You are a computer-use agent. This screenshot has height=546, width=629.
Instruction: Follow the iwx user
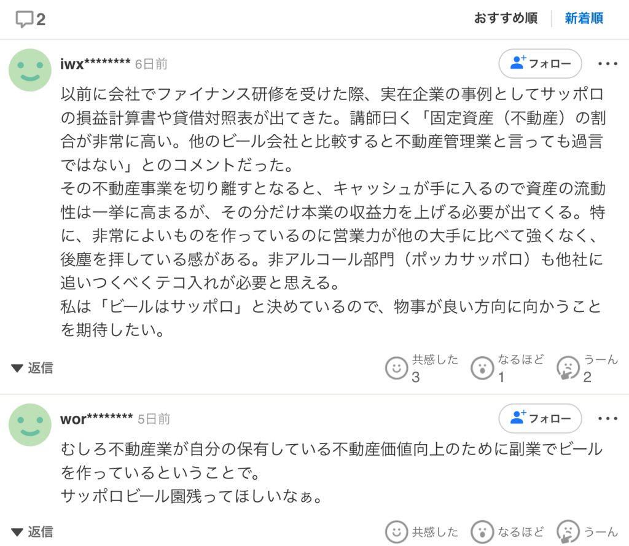tap(540, 63)
